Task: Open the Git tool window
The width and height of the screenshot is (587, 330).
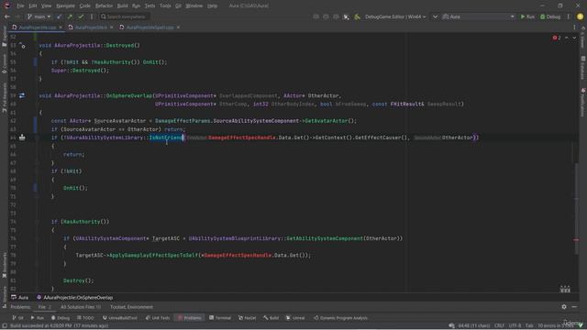Action: click(x=17, y=318)
